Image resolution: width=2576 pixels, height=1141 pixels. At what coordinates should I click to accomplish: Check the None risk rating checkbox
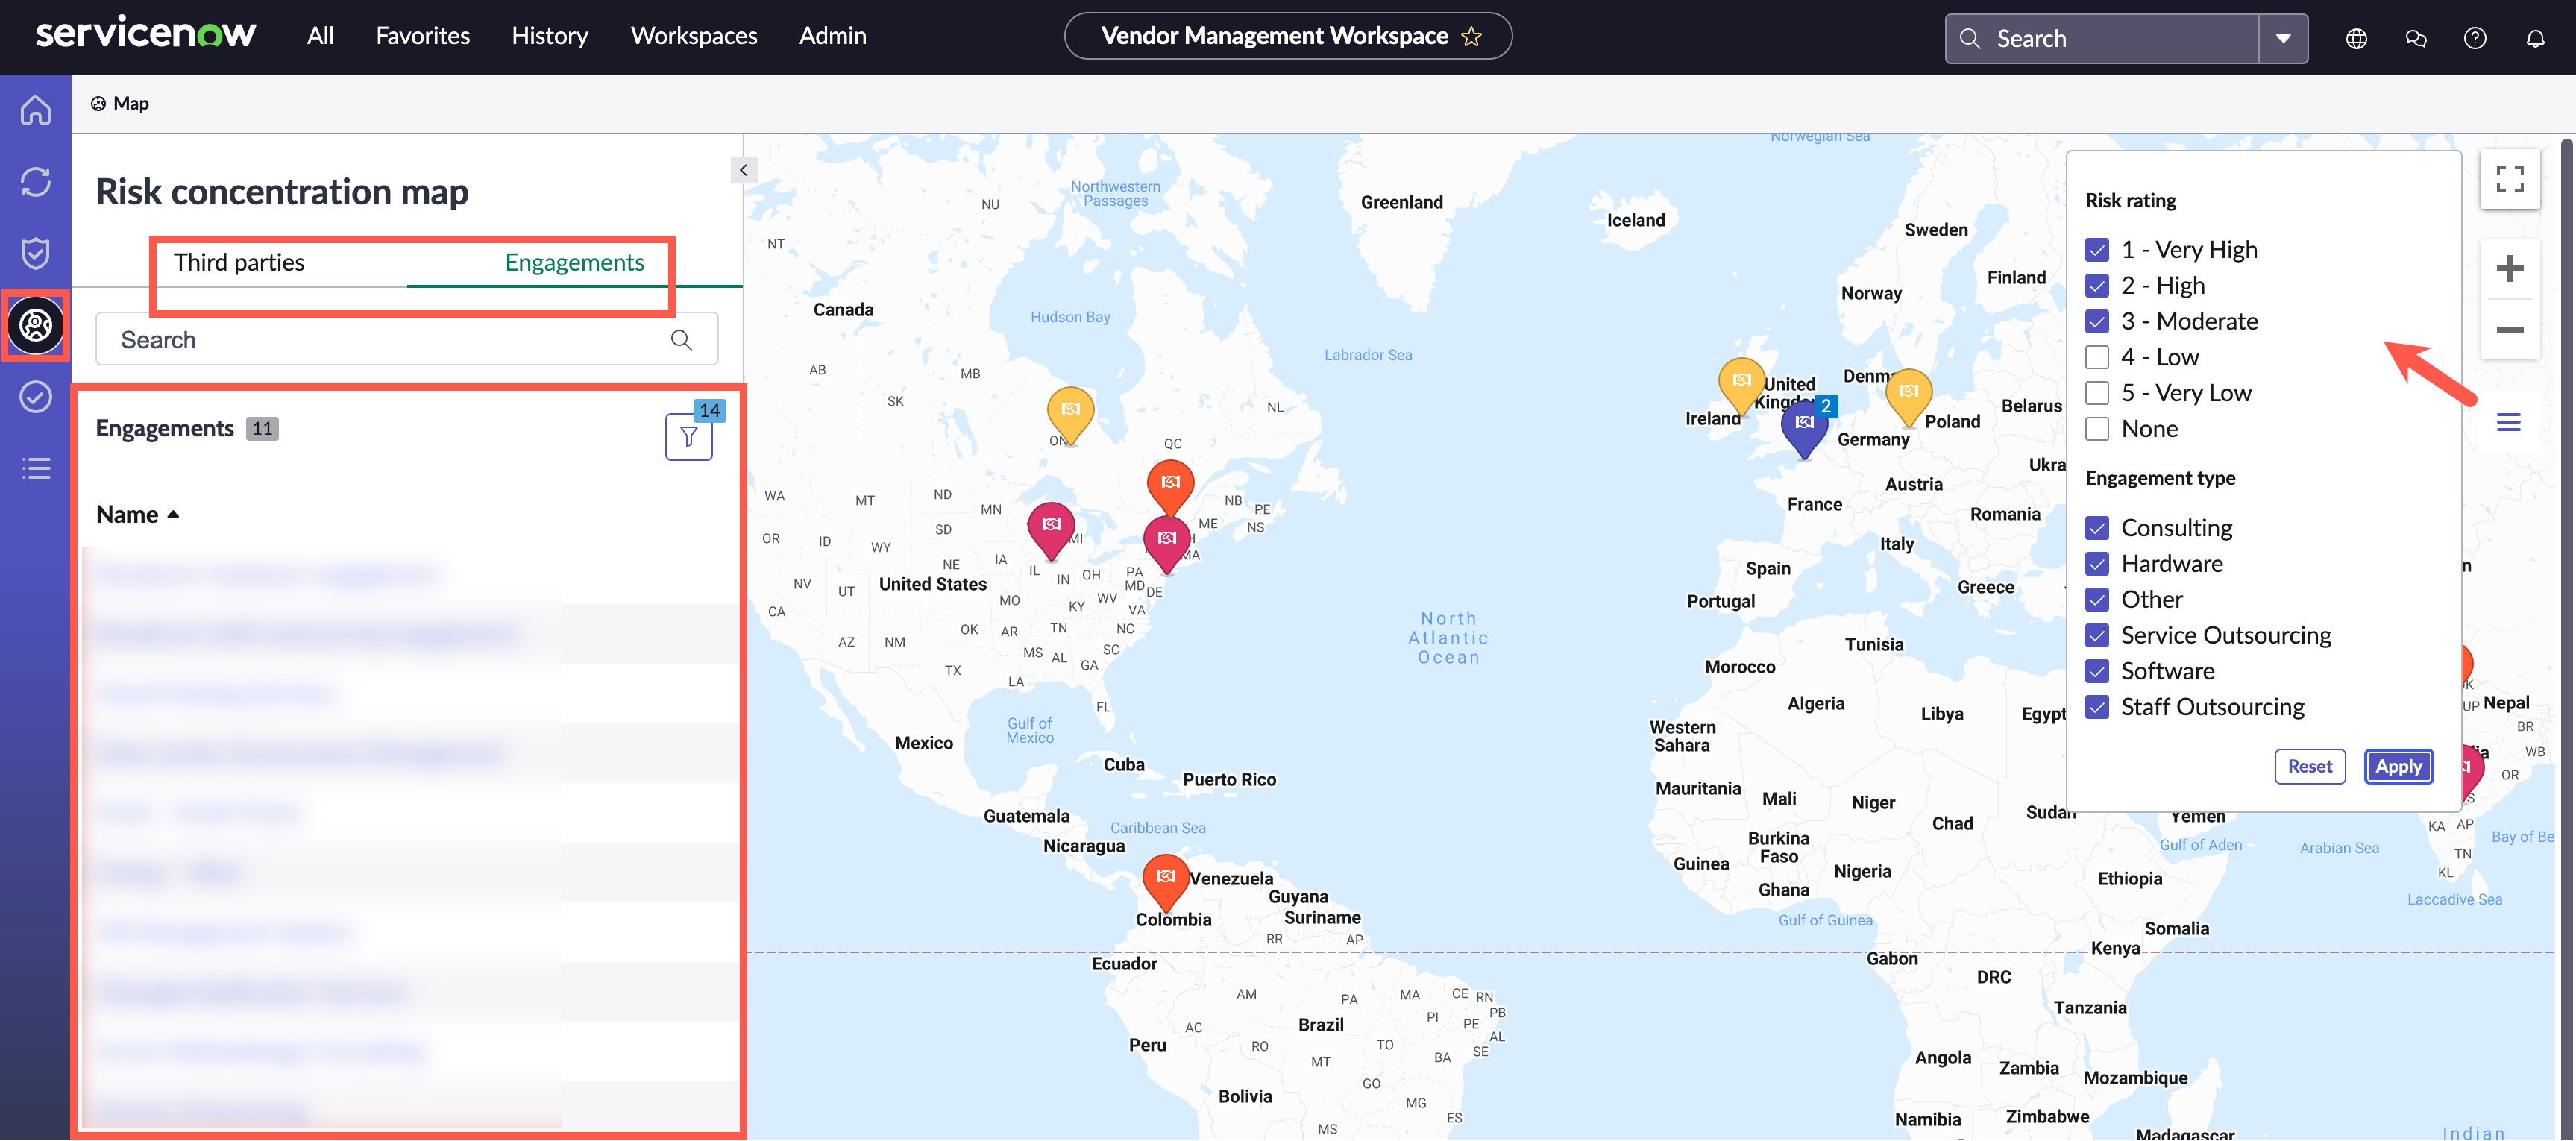point(2097,429)
